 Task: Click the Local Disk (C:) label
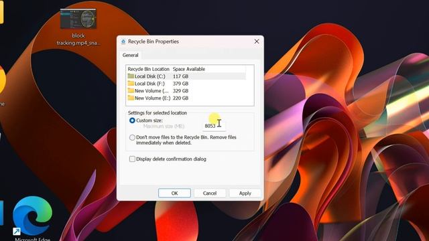click(150, 76)
